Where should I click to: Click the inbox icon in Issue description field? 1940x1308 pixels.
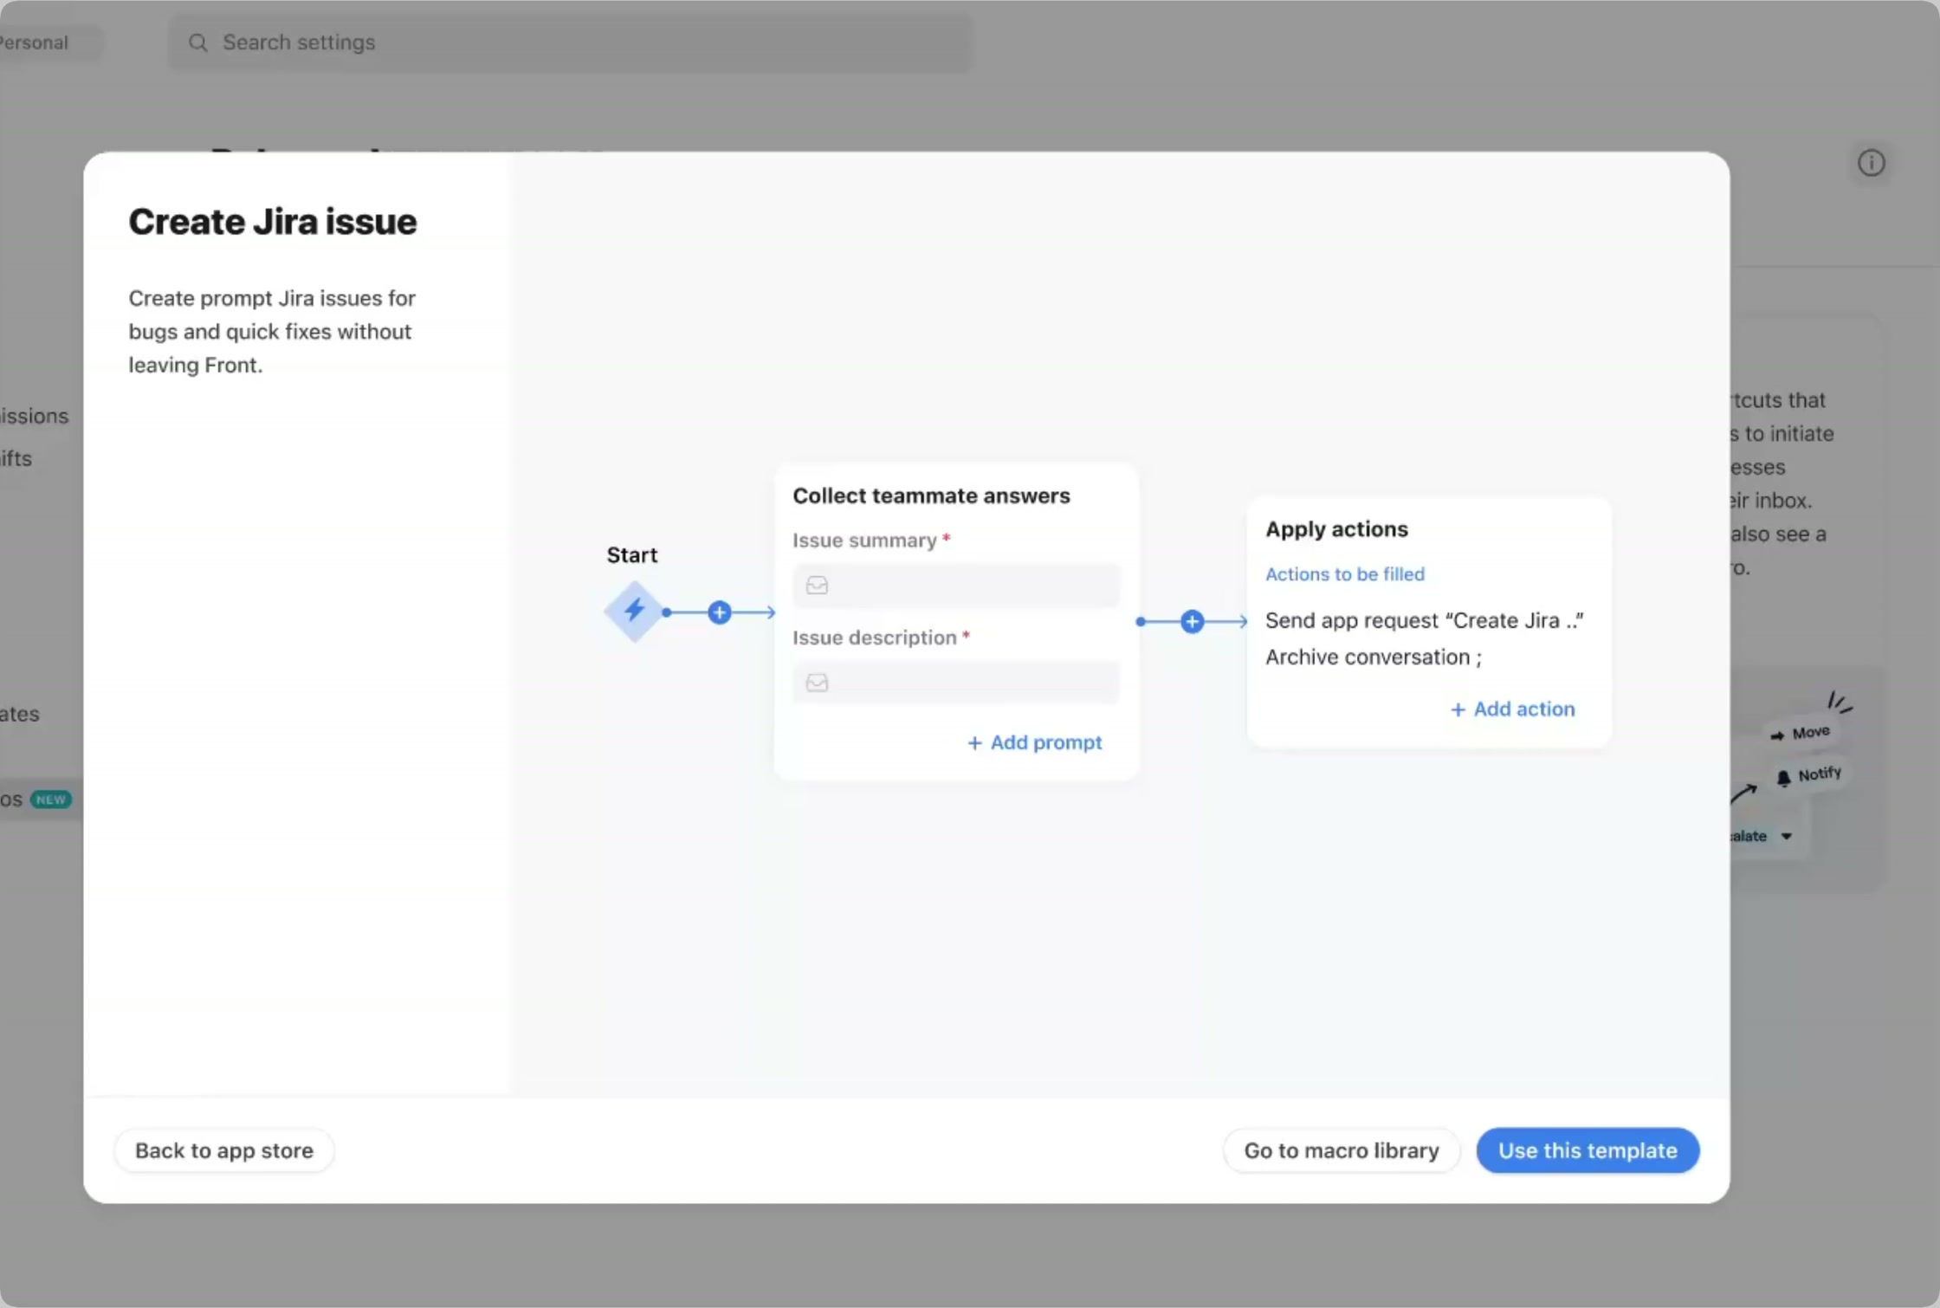[817, 683]
